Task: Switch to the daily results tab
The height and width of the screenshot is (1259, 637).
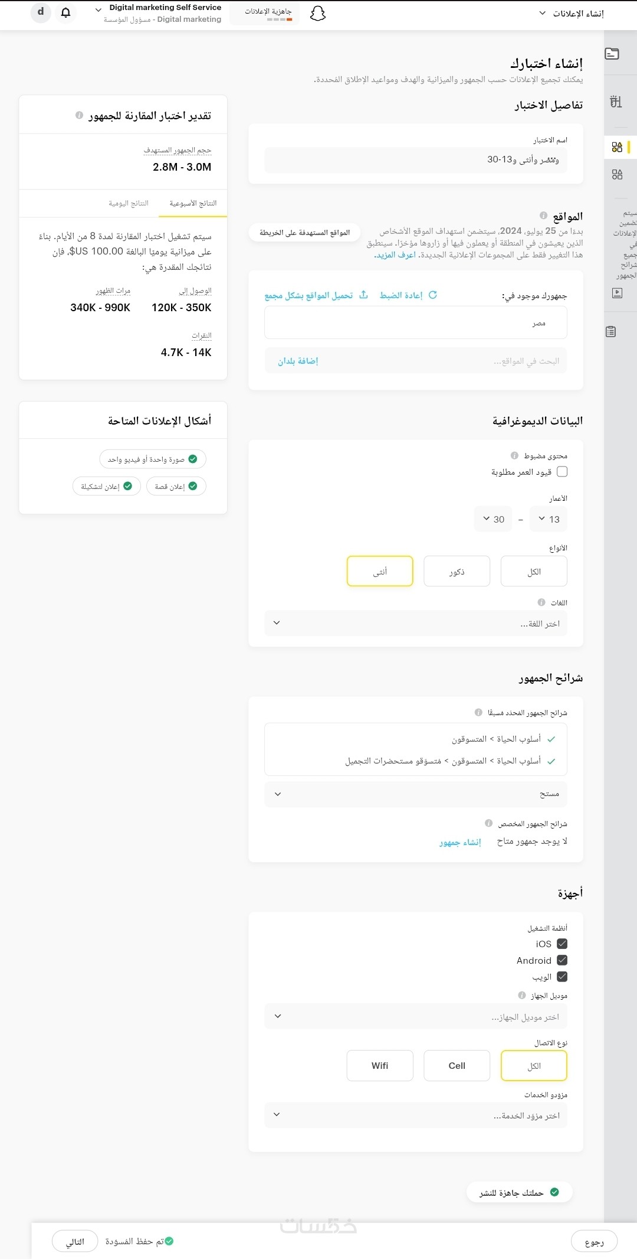Action: [x=129, y=203]
